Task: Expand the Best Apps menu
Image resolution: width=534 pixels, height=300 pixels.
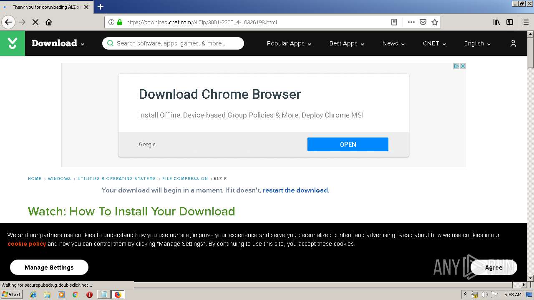Action: [347, 43]
